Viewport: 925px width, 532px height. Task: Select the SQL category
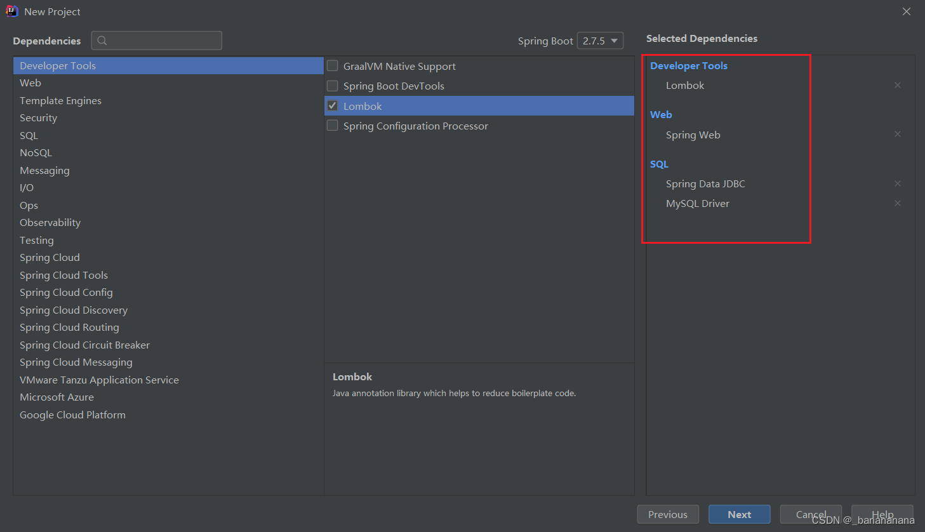click(x=168, y=135)
